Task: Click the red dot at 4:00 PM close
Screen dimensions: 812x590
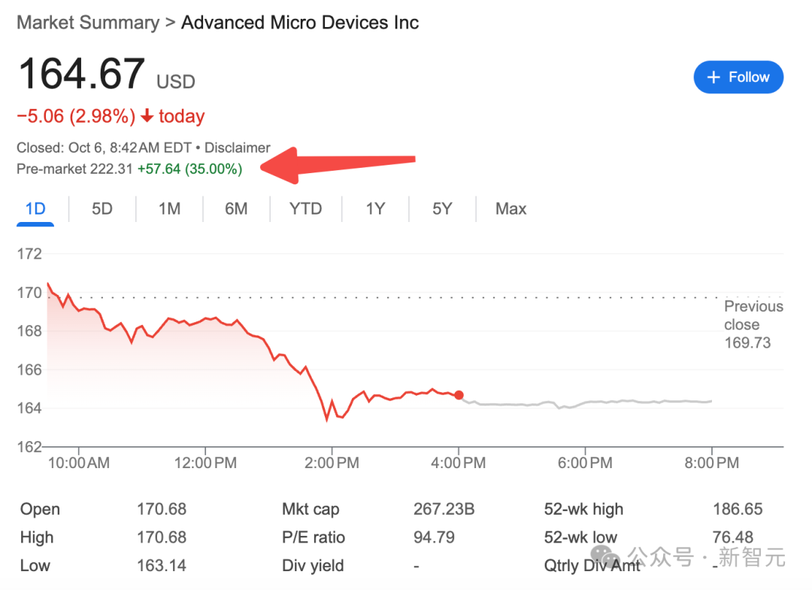Action: click(459, 395)
